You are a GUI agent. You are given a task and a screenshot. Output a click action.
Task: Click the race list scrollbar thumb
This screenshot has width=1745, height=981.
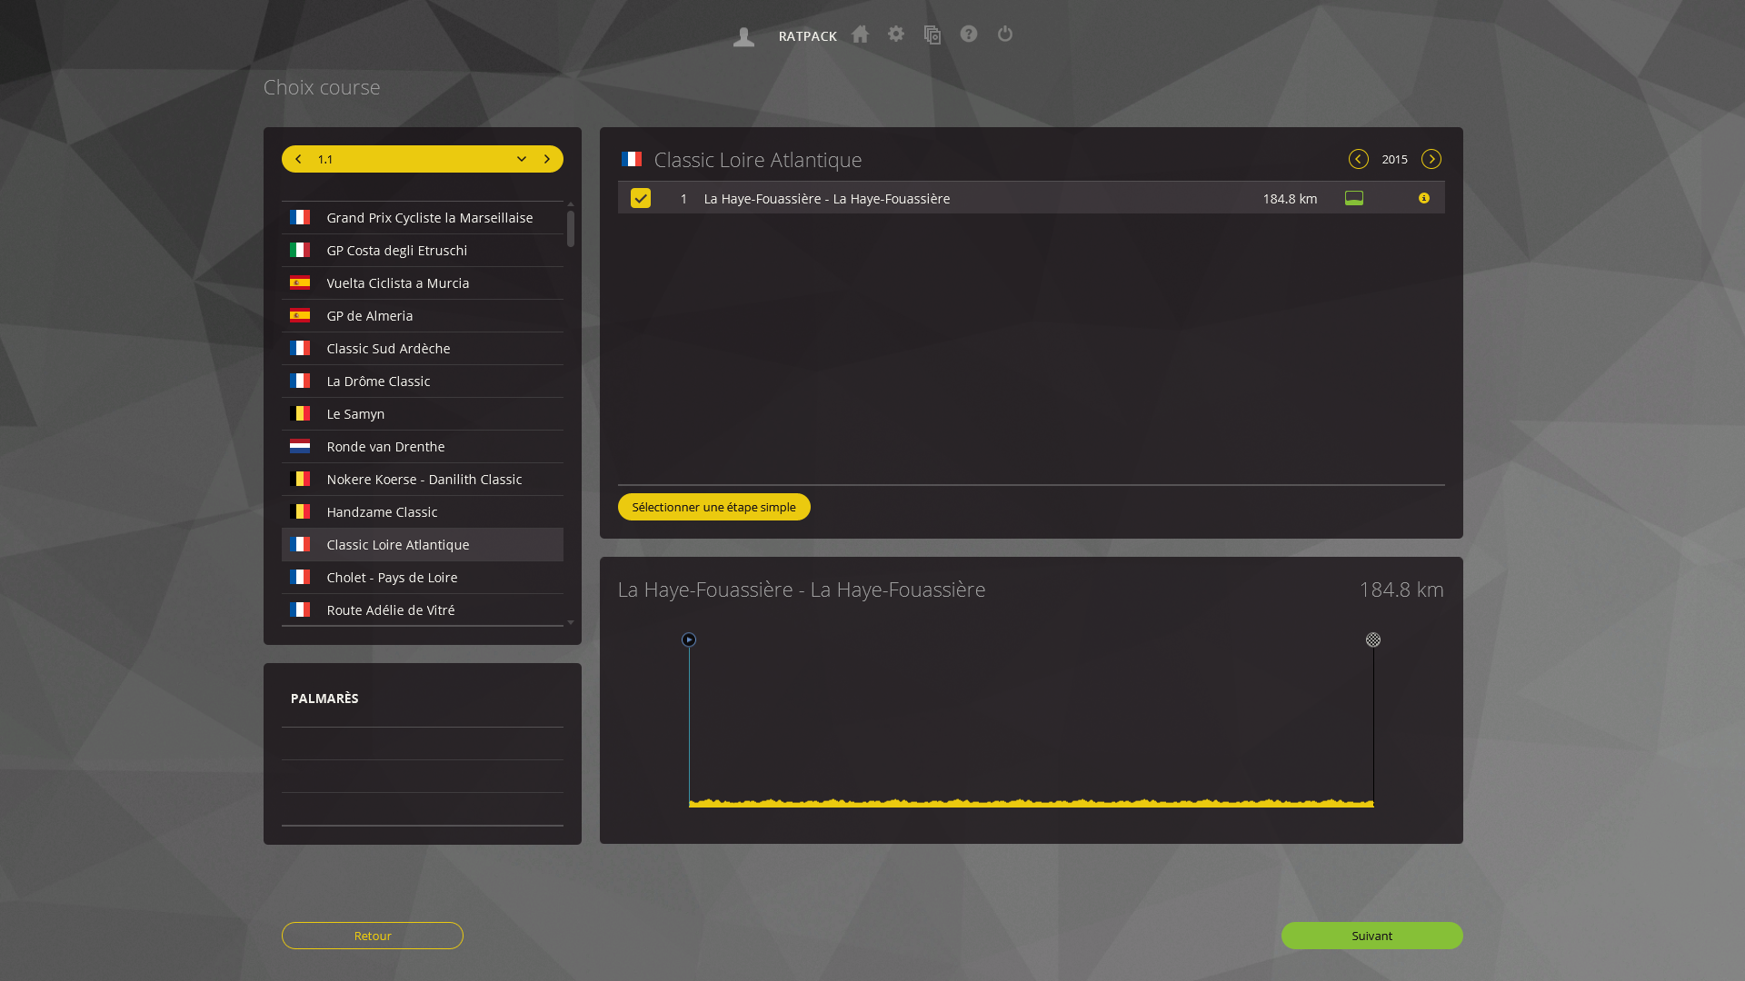571,229
